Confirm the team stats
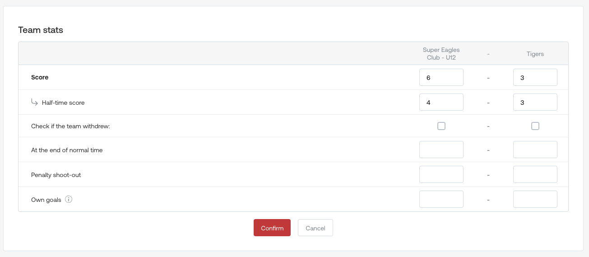This screenshot has height=257, width=589. (272, 228)
